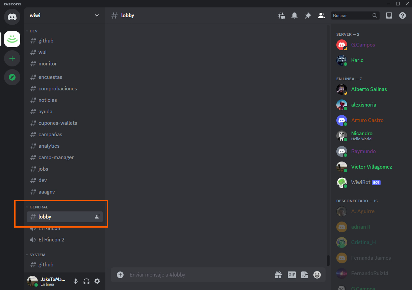This screenshot has width=412, height=290.
Task: Open the ayuda channel
Action: (65, 112)
